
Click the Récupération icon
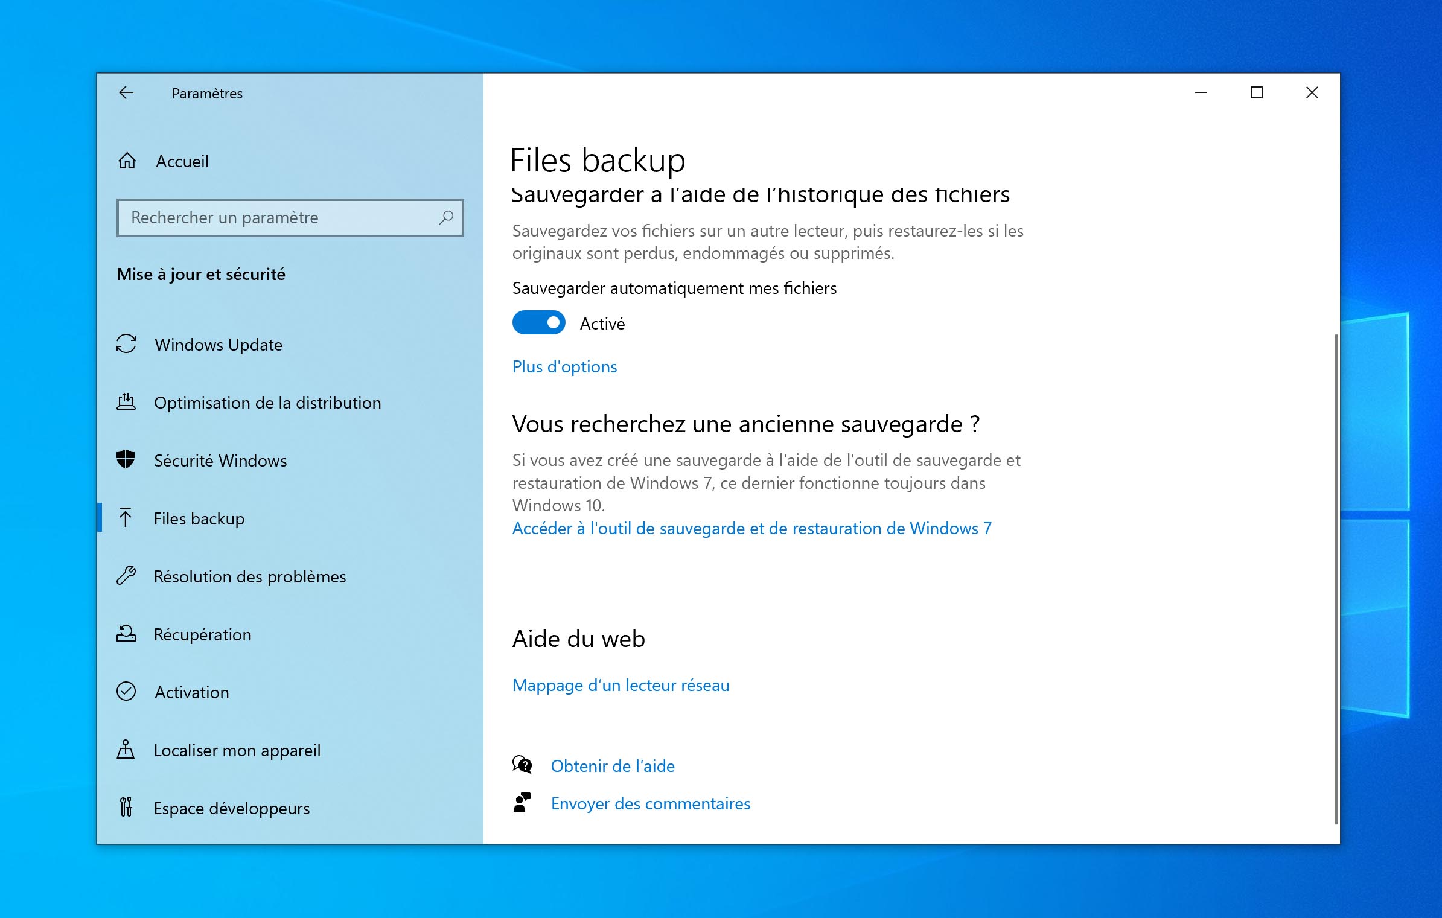126,634
